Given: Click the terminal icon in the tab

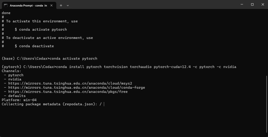Looking at the screenshot, I should 6,5.
